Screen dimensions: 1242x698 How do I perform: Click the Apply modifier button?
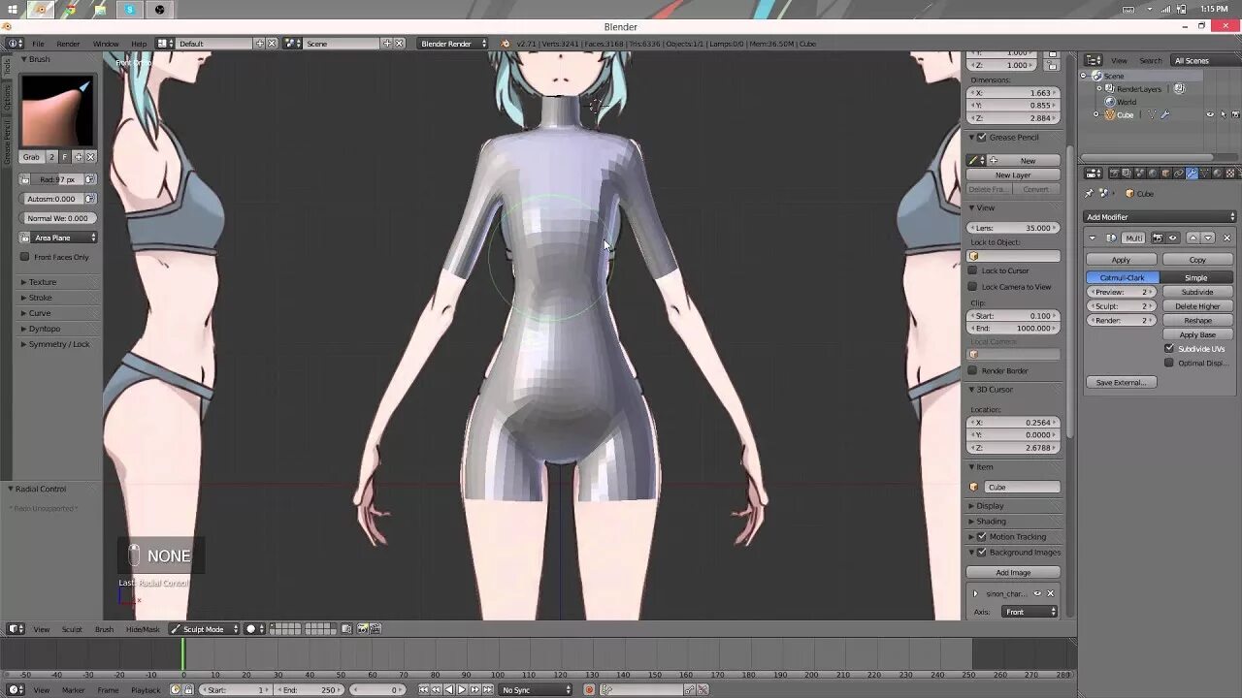[1121, 260]
